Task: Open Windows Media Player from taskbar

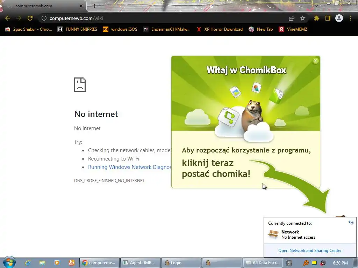Action: 57,263
